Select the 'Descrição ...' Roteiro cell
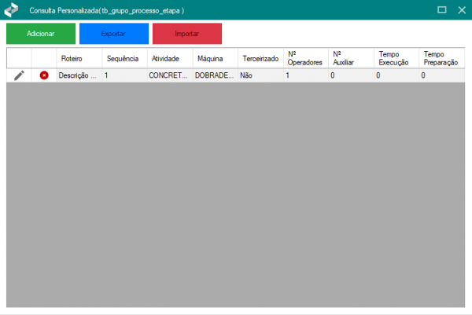Viewport: 472px width, 315px height. point(79,75)
